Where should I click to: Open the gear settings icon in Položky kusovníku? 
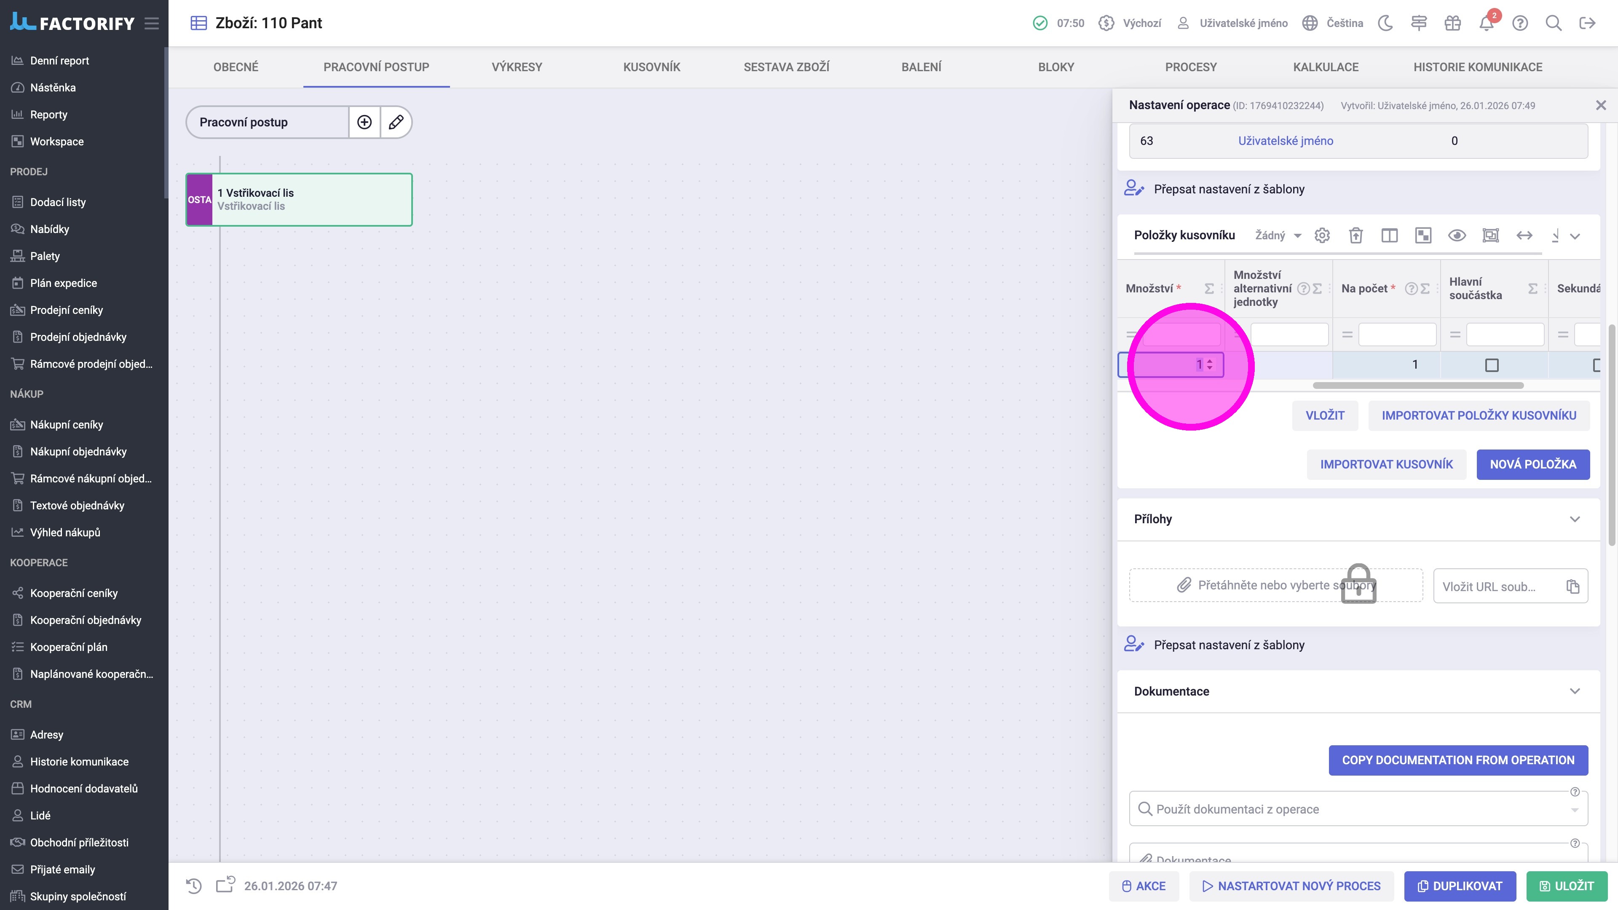tap(1322, 236)
